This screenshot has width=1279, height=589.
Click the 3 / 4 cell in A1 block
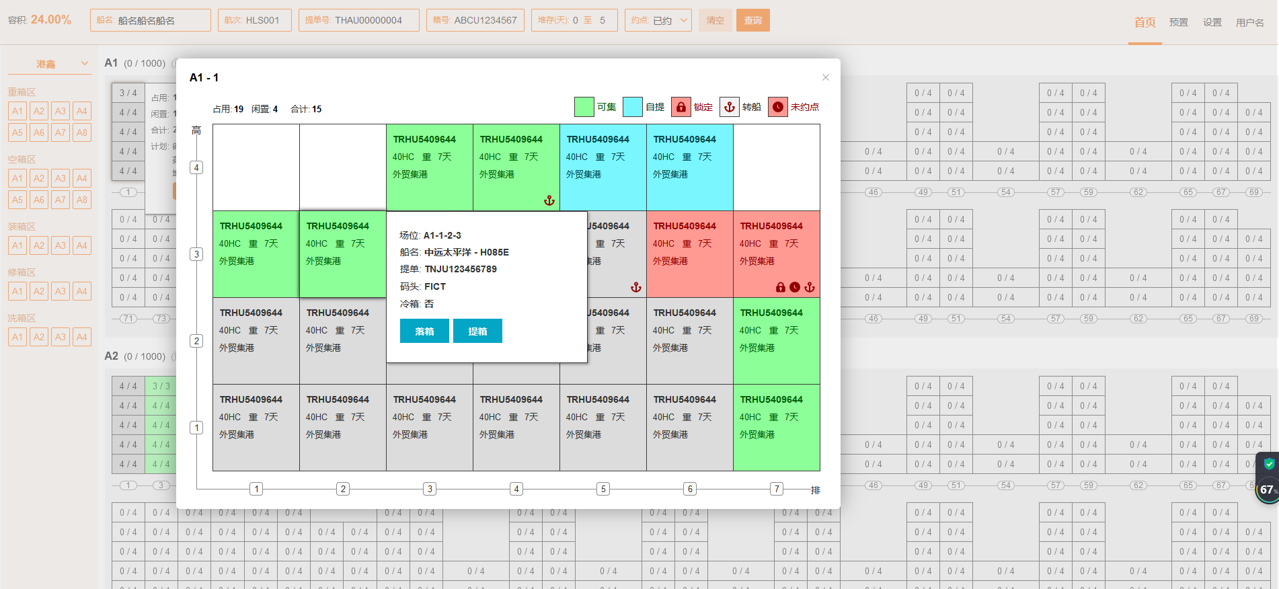point(128,93)
